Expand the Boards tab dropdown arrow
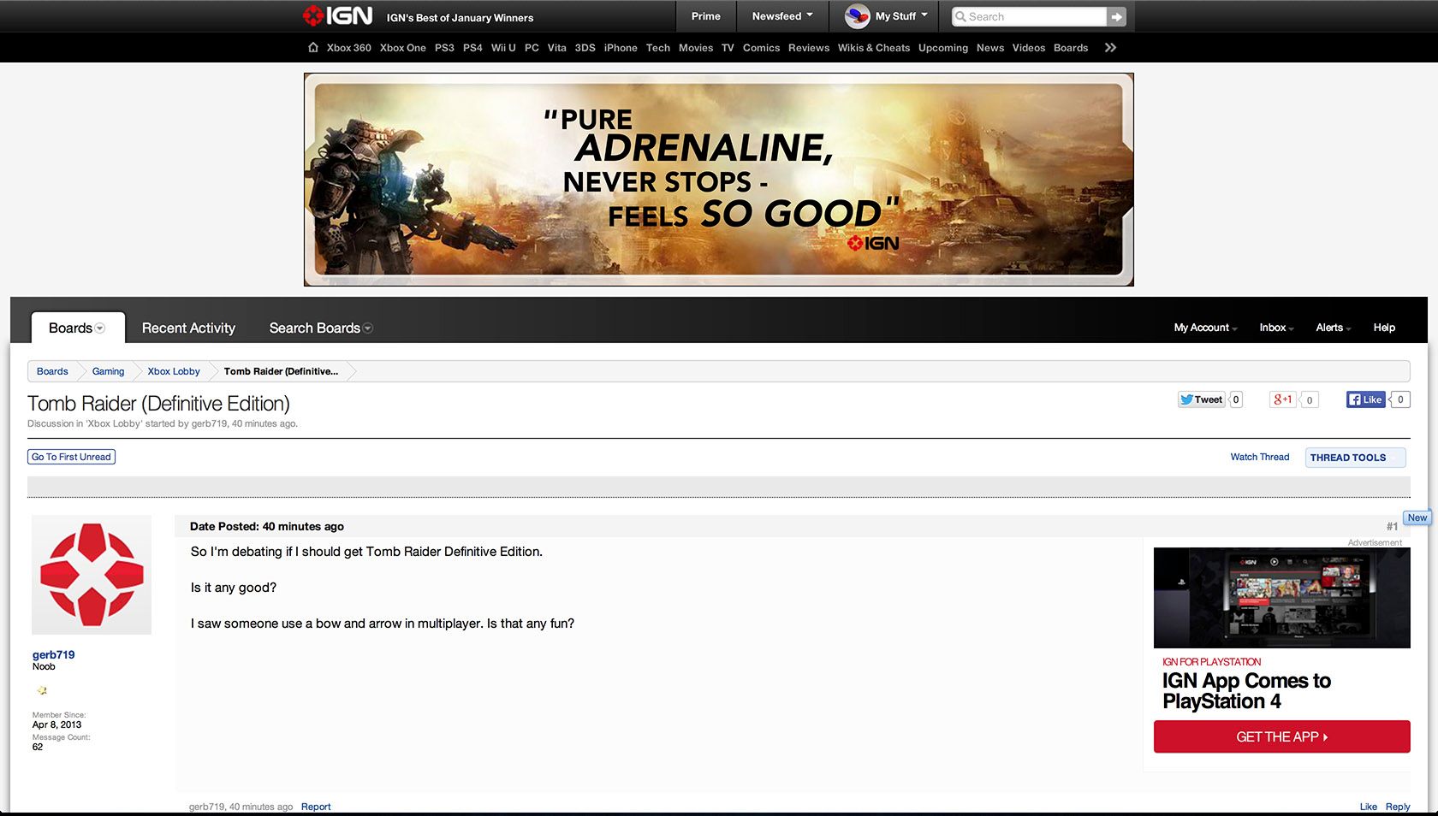1438x816 pixels. [x=100, y=328]
